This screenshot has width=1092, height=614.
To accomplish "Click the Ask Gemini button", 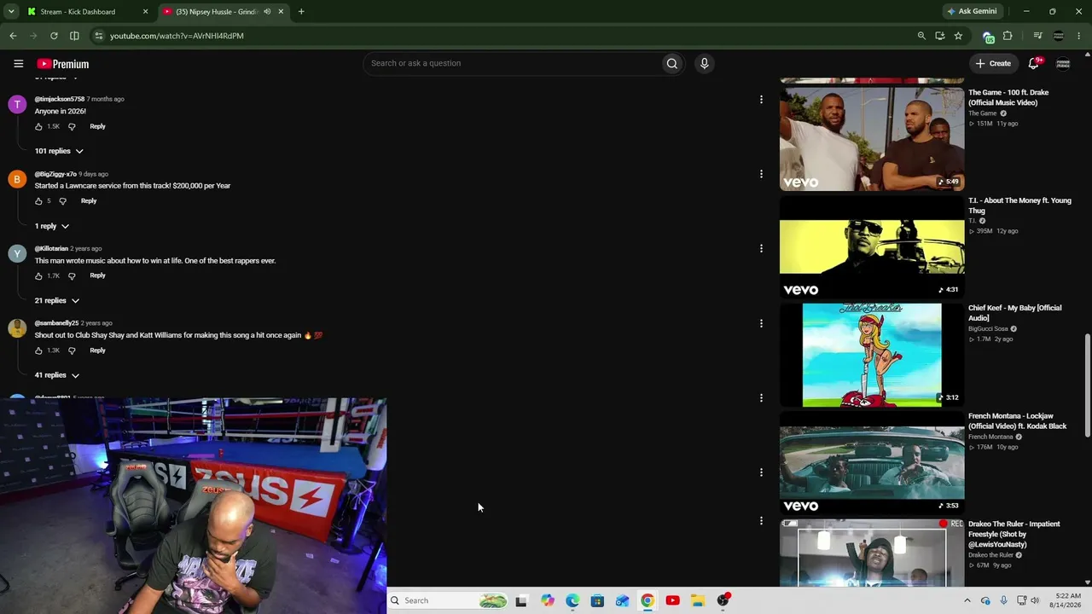I will point(972,12).
